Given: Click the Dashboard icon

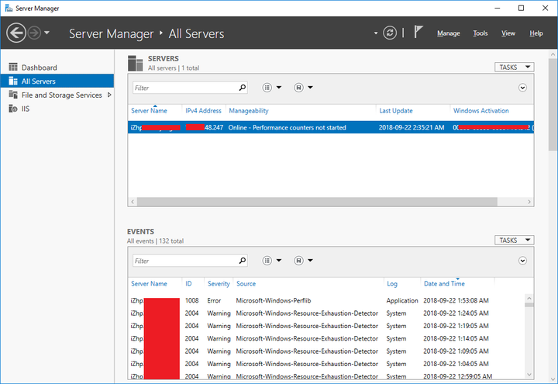Looking at the screenshot, I should [13, 67].
